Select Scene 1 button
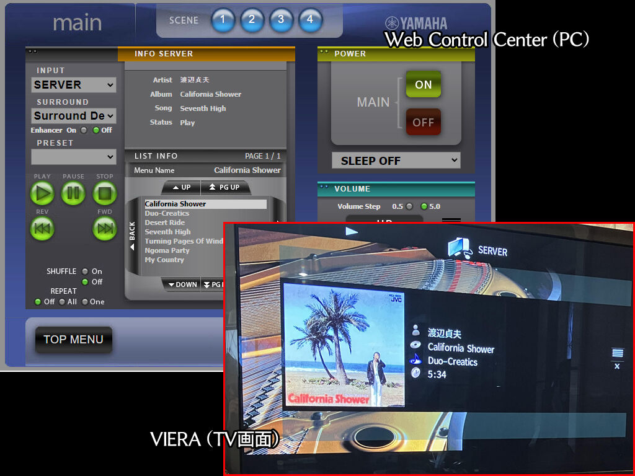This screenshot has width=635, height=476. (223, 20)
